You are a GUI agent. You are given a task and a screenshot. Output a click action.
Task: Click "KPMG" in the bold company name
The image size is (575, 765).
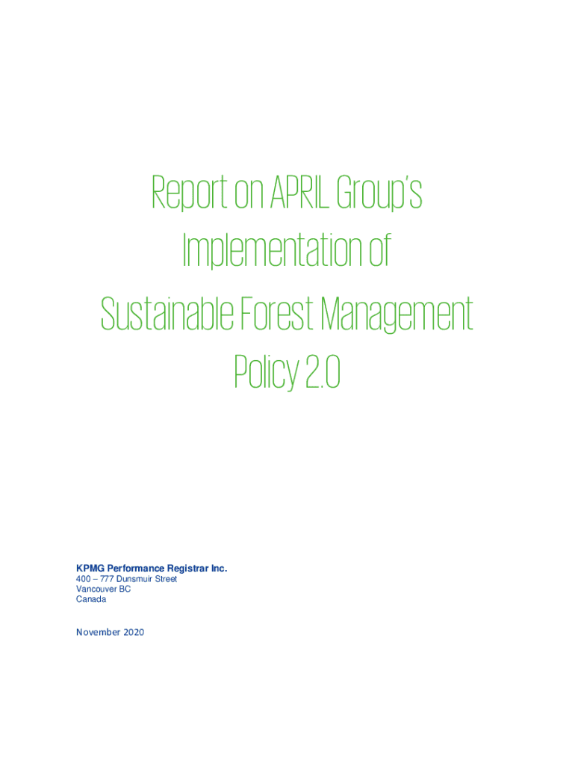90,569
